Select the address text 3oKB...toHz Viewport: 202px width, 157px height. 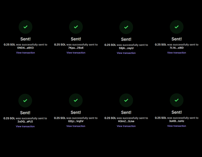point(177,121)
